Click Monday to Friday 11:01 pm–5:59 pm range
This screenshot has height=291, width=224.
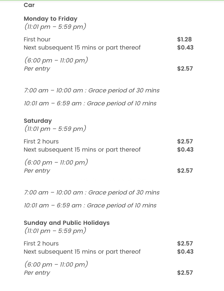[x=55, y=27]
